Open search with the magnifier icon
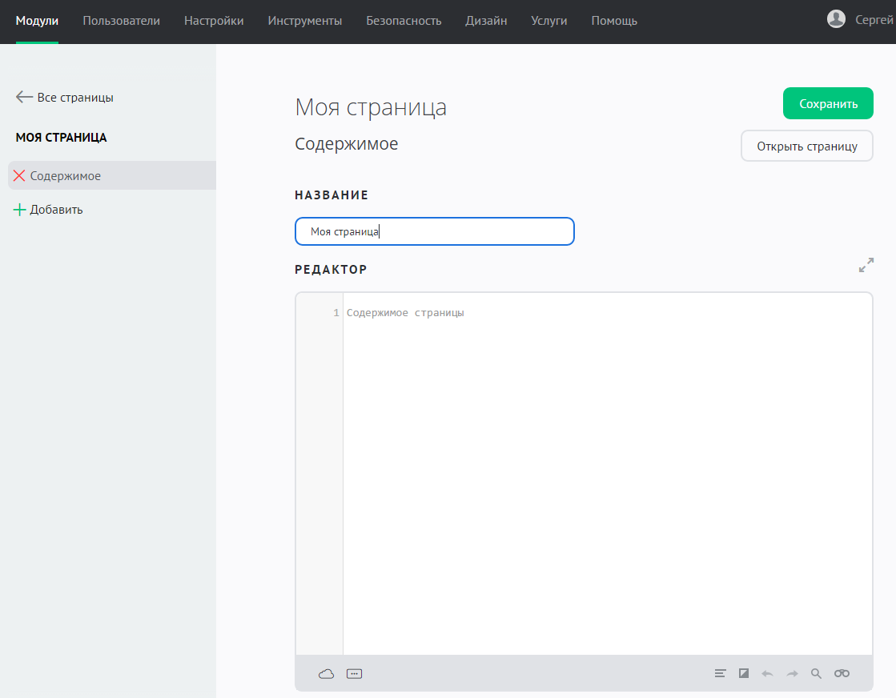 point(816,674)
